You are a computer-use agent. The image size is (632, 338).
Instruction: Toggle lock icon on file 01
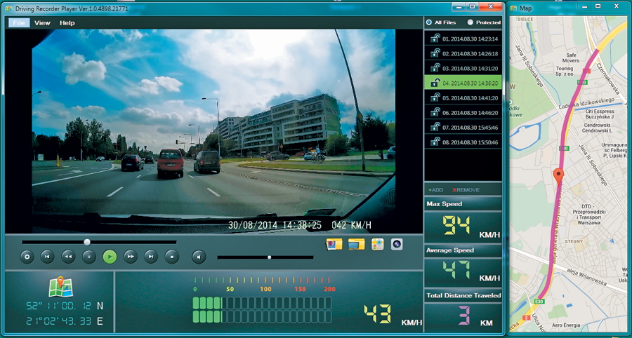[x=435, y=39]
